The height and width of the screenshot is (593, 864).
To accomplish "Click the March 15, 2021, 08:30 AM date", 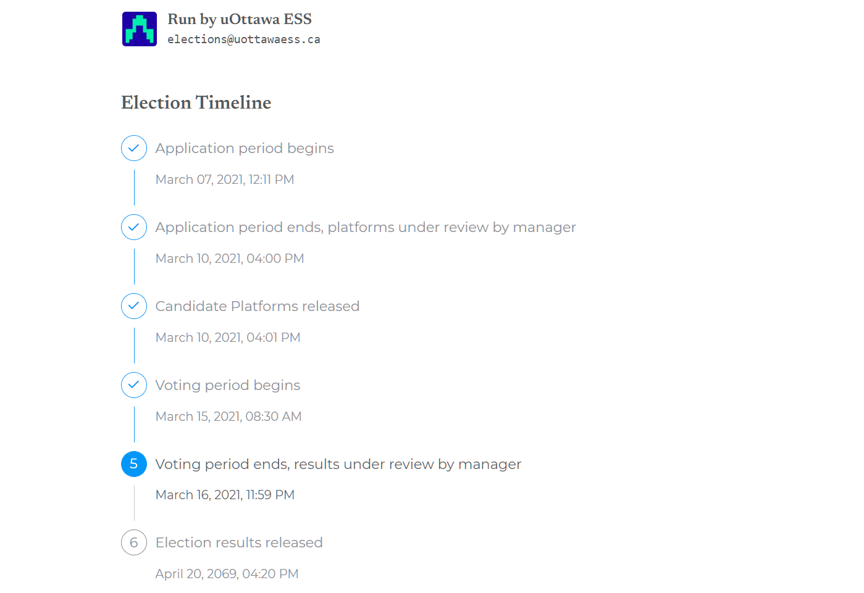I will pyautogui.click(x=229, y=417).
